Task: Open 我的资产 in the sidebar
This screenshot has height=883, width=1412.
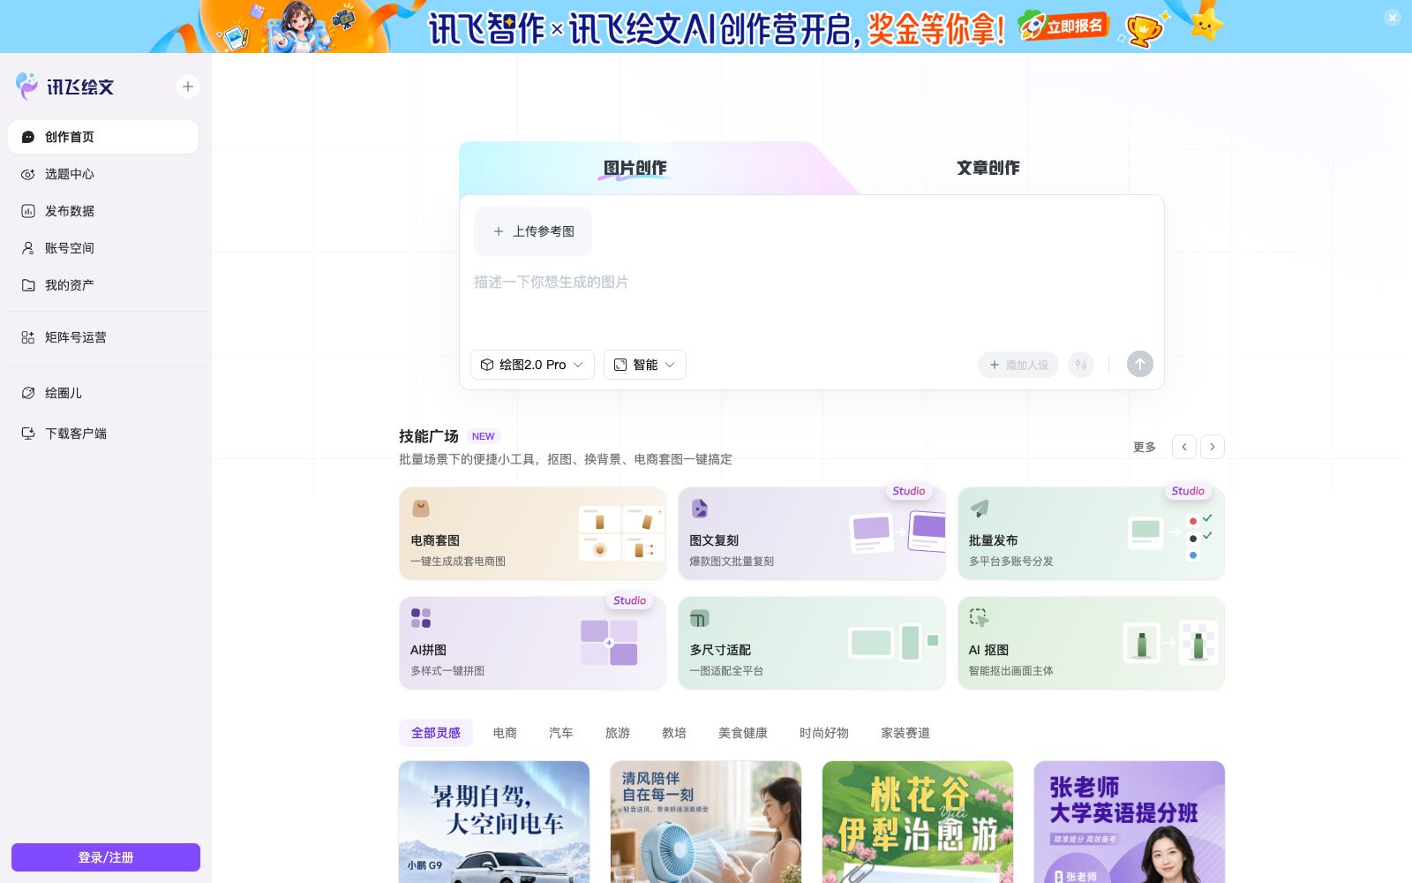Action: pyautogui.click(x=103, y=285)
